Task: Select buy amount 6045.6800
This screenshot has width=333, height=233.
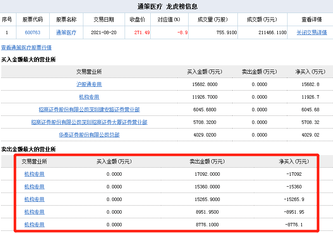Action: click(205, 110)
